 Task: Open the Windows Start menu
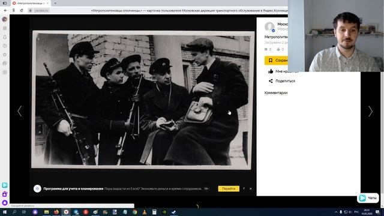[4, 212]
